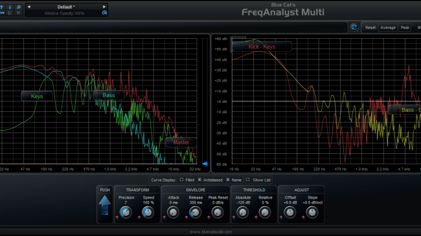Click the PUSH blue arrow button

105,205
